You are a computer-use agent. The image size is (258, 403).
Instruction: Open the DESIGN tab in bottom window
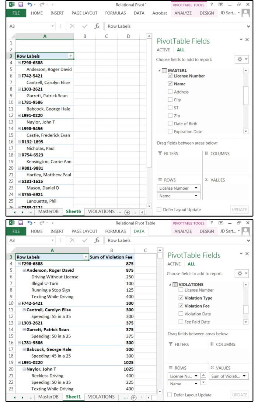207,231
